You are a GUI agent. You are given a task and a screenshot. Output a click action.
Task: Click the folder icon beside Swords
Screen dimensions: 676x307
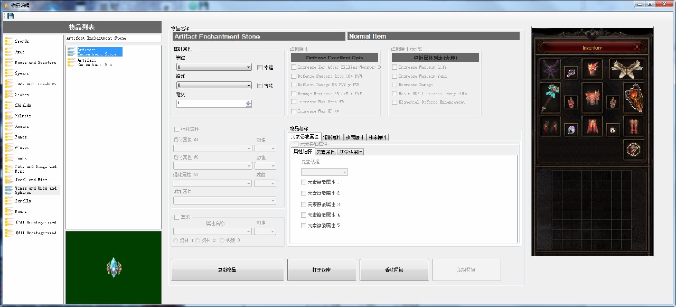point(9,41)
